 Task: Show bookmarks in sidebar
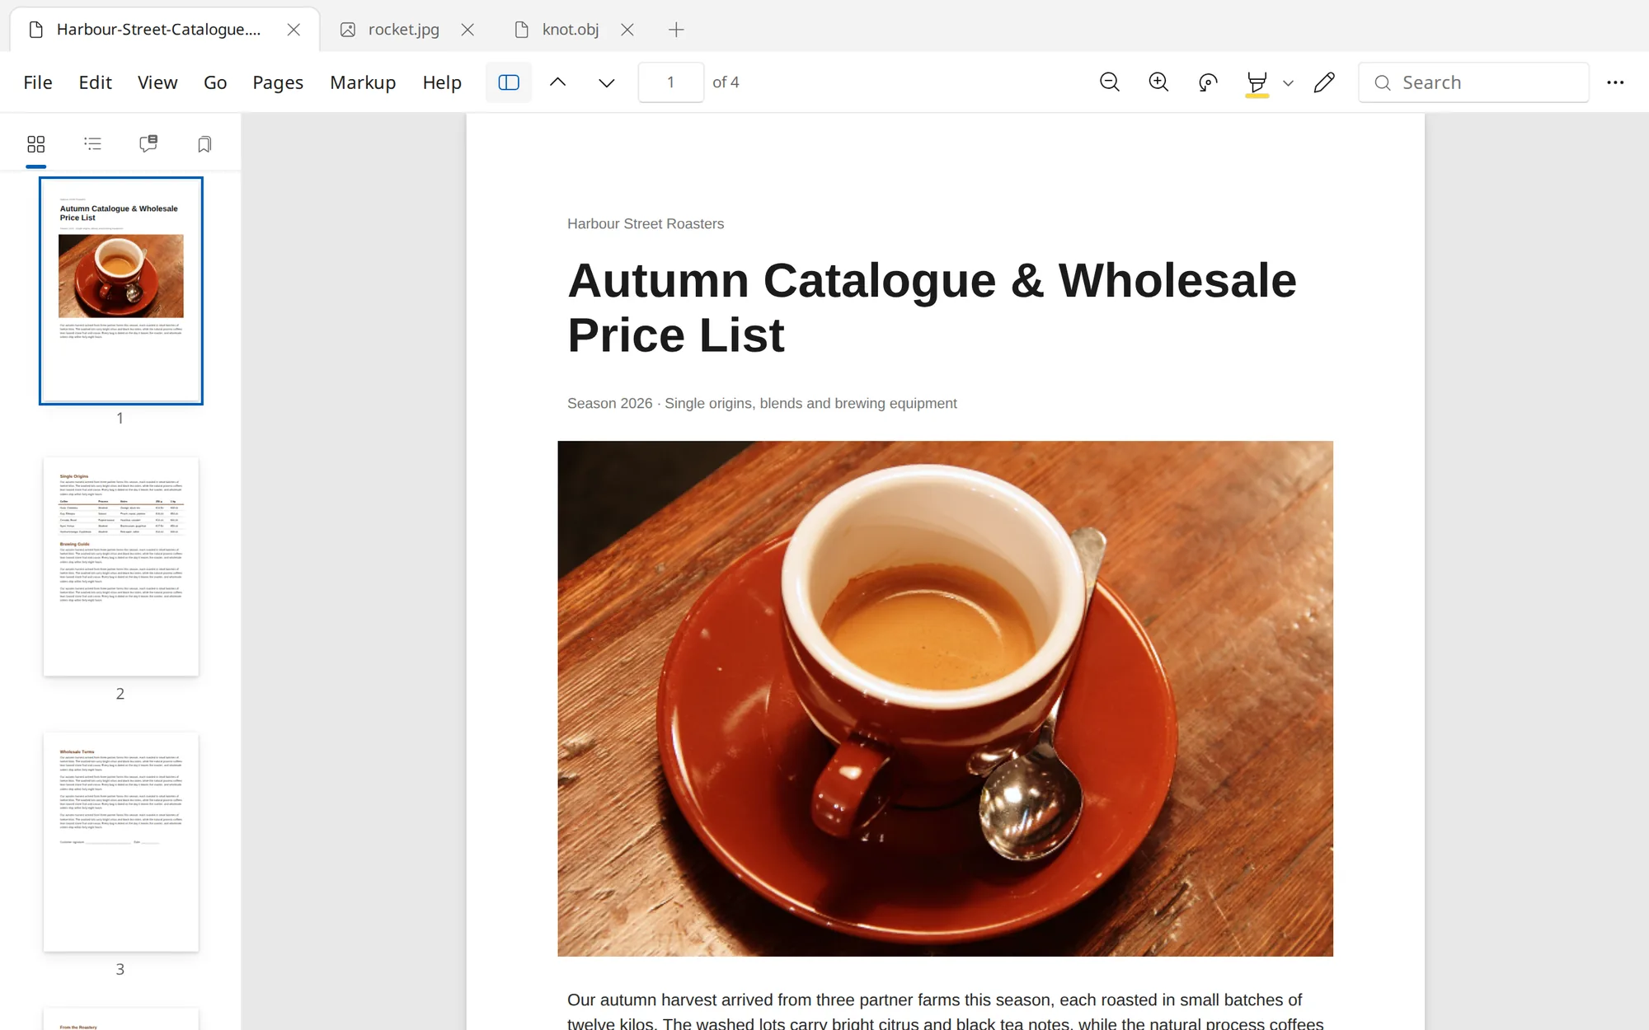click(x=204, y=144)
